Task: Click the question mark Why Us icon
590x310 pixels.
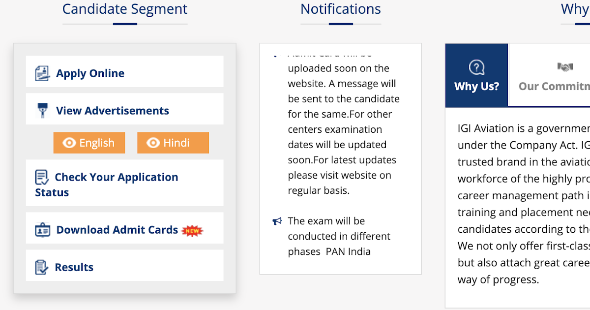Action: click(x=476, y=67)
